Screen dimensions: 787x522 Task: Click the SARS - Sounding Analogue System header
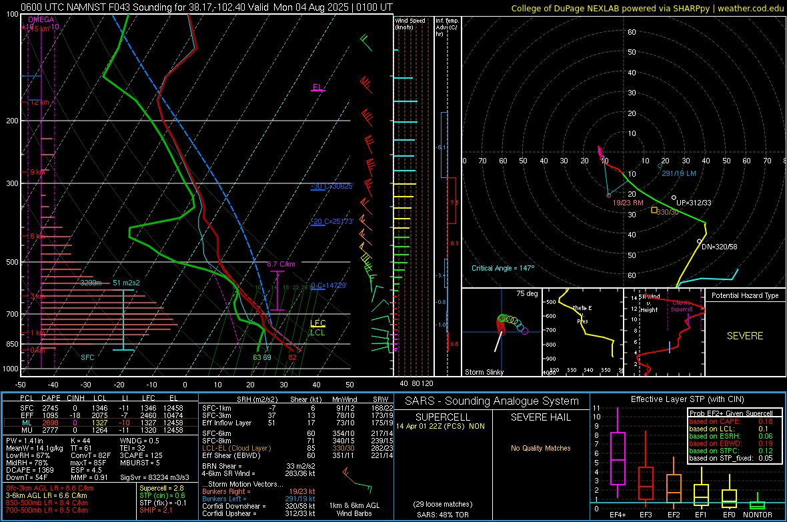coord(492,401)
